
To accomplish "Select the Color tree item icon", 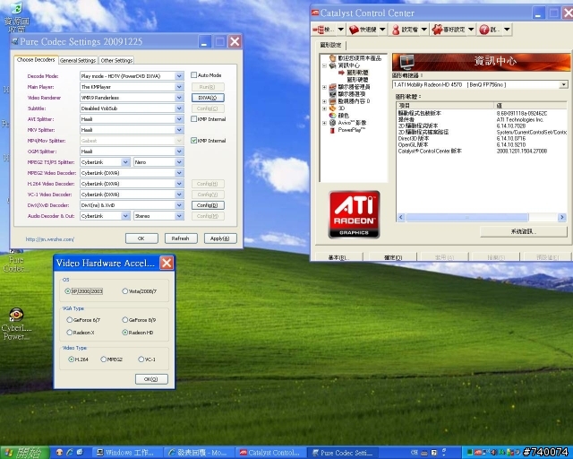I will [332, 116].
